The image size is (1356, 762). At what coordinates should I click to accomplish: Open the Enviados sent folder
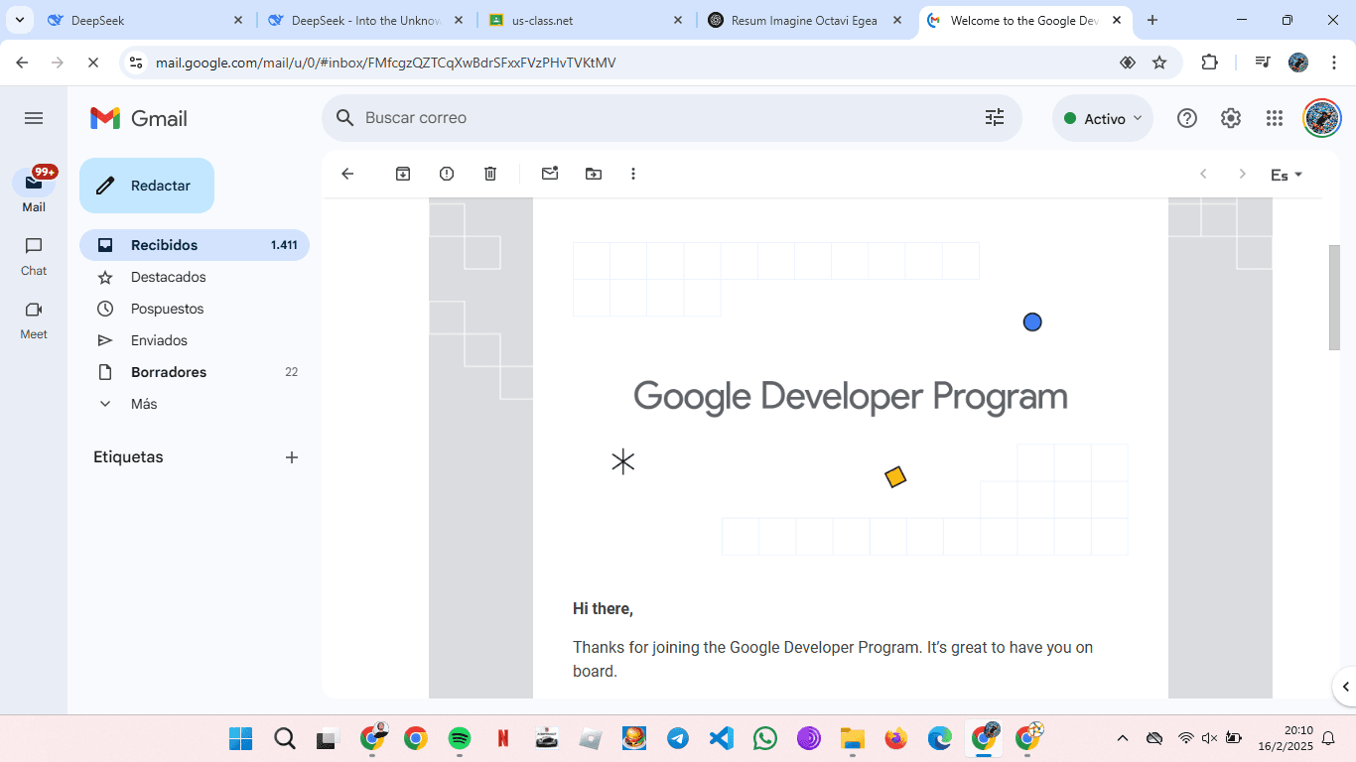tap(195, 340)
